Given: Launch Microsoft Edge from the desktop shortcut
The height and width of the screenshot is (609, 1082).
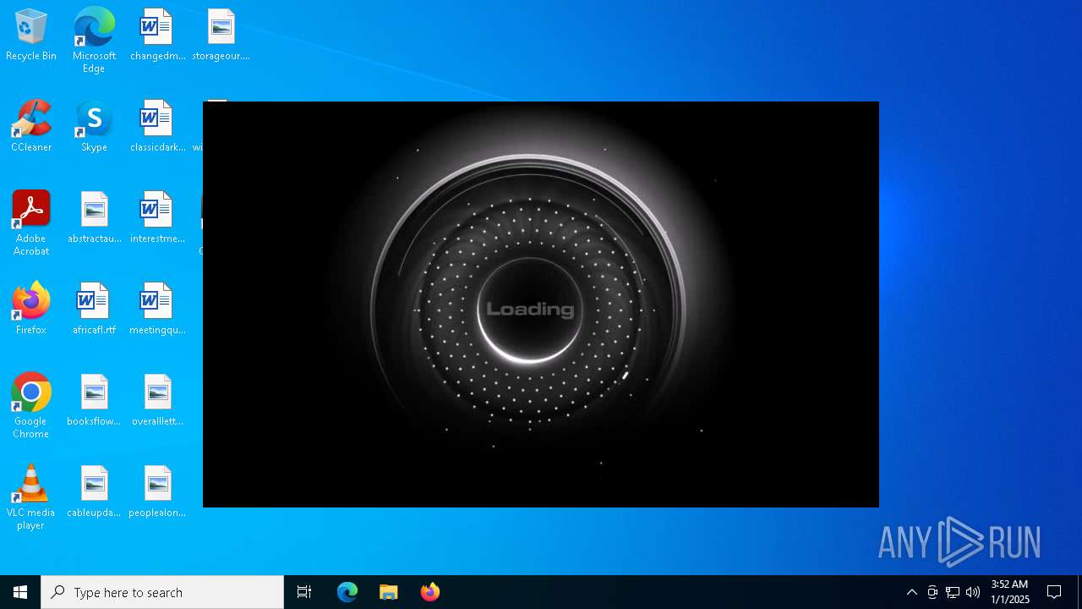Looking at the screenshot, I should (x=94, y=40).
